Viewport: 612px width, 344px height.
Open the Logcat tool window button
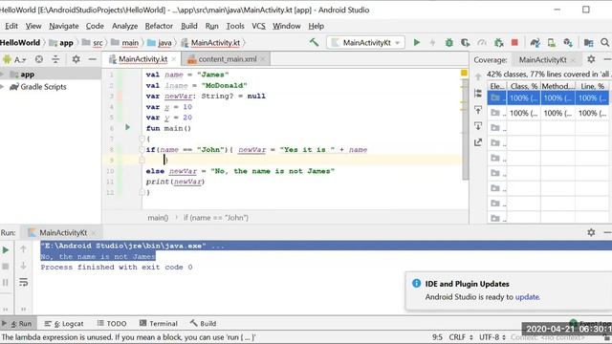coord(64,324)
